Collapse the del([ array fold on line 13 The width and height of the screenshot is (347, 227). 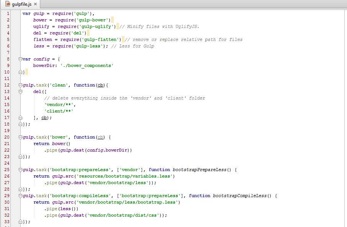20,91
